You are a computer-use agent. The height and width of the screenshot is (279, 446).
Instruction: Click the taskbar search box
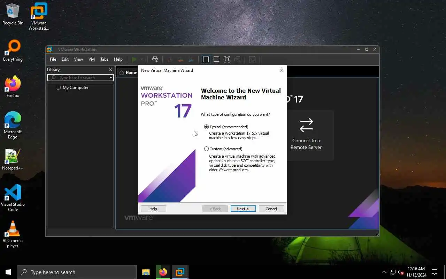(77, 272)
